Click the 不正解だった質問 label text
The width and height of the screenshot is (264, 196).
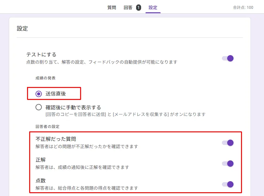(56, 139)
